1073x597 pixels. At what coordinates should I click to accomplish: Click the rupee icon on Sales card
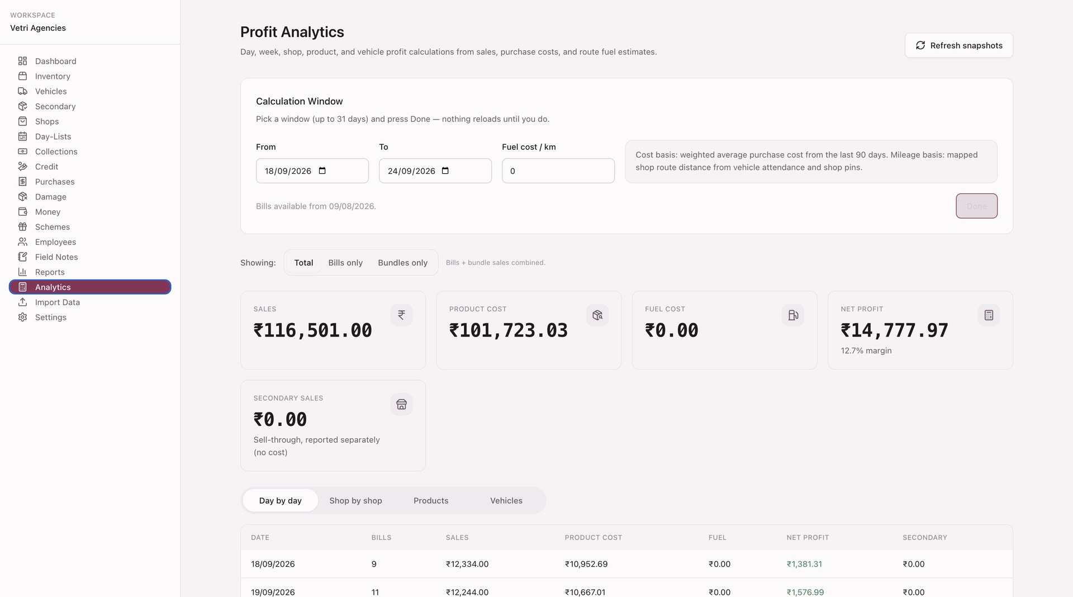pyautogui.click(x=401, y=315)
